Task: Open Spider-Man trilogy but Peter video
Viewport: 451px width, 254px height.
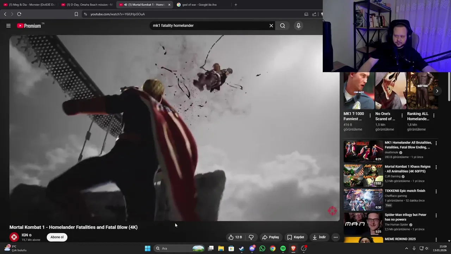Action: point(406,217)
